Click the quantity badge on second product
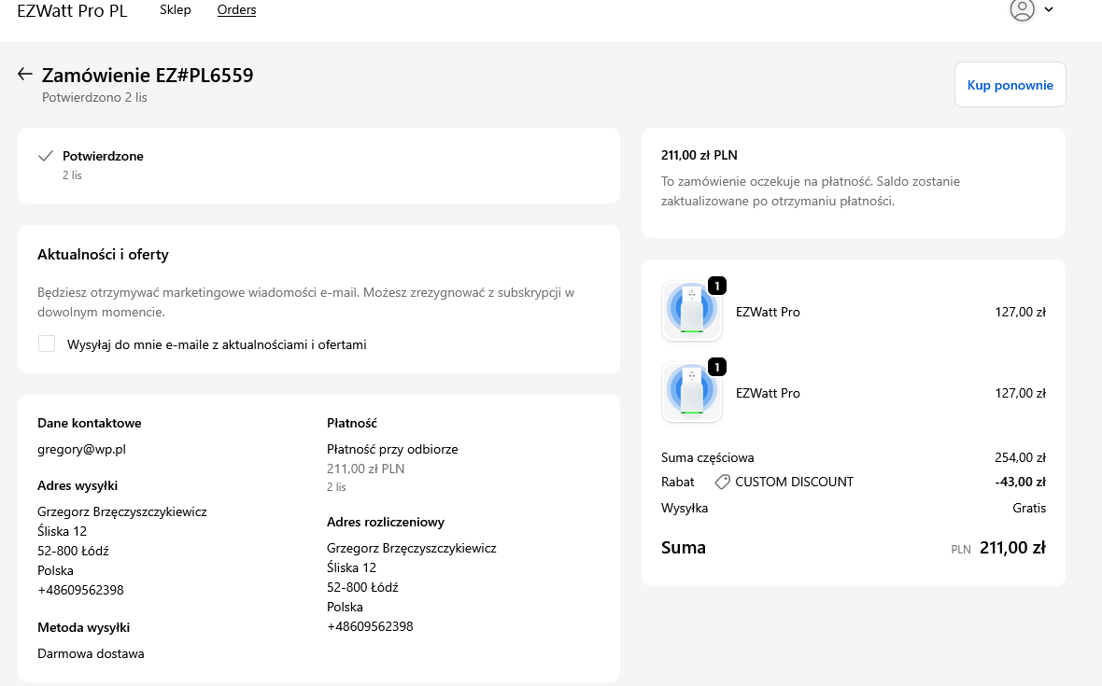1102x686 pixels. 717,367
